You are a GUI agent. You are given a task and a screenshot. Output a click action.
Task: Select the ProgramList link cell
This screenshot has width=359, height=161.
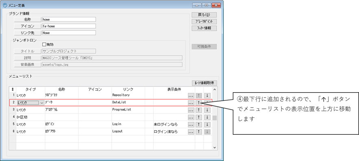tap(128, 110)
